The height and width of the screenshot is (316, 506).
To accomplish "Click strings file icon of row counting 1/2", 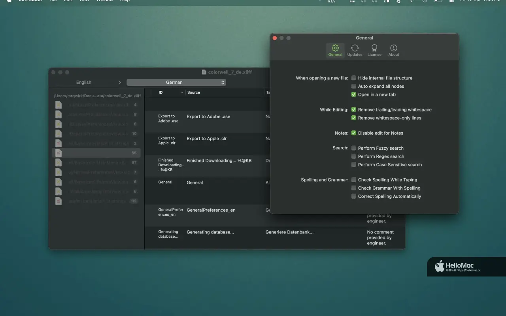I will (x=59, y=201).
